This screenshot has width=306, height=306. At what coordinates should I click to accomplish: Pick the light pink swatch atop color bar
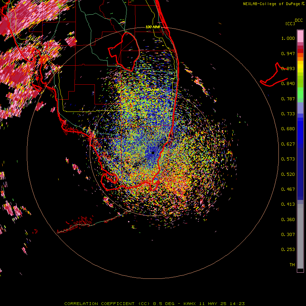click(x=300, y=36)
